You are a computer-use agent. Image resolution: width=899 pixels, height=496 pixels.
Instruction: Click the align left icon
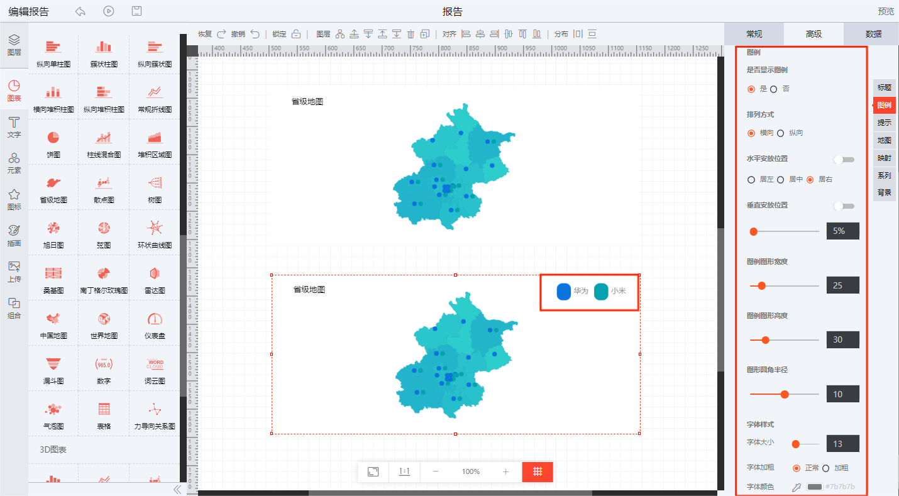[x=466, y=34]
